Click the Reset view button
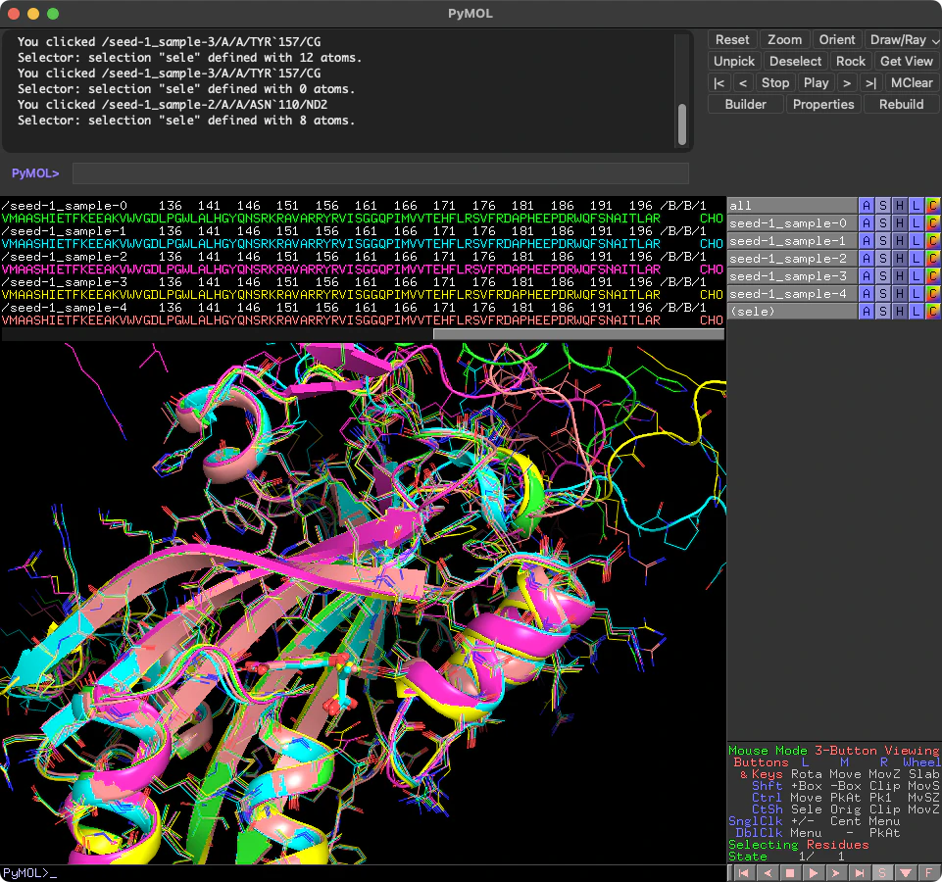The image size is (942, 882). tap(731, 39)
